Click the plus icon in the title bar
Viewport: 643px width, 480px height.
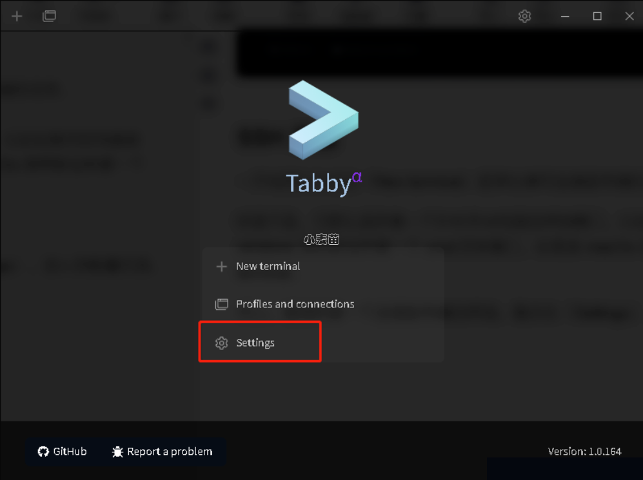[17, 16]
